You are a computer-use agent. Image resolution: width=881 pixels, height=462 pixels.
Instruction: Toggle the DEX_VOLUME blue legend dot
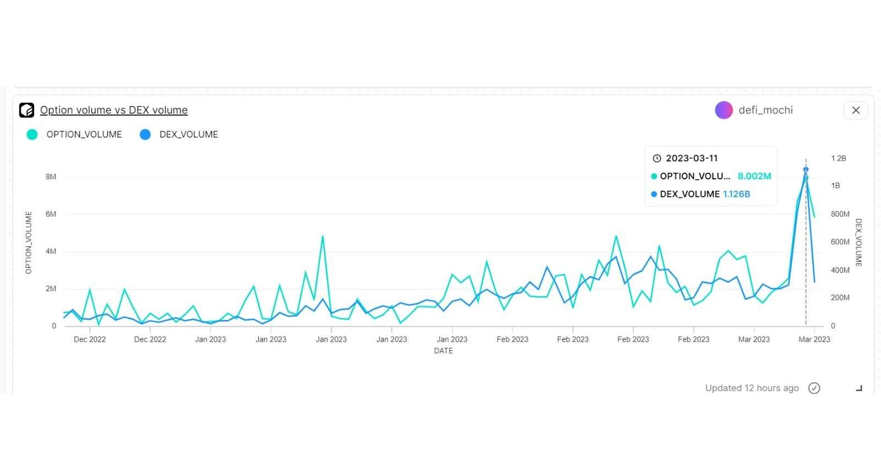point(145,135)
